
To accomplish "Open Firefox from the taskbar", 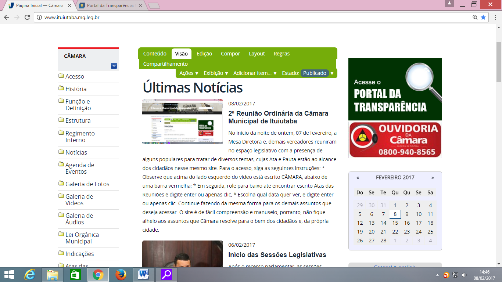I will point(121,275).
